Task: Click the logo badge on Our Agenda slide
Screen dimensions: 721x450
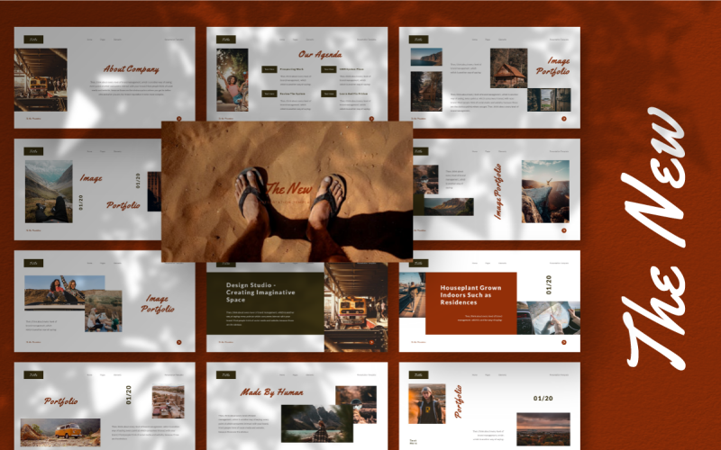Action: [226, 40]
